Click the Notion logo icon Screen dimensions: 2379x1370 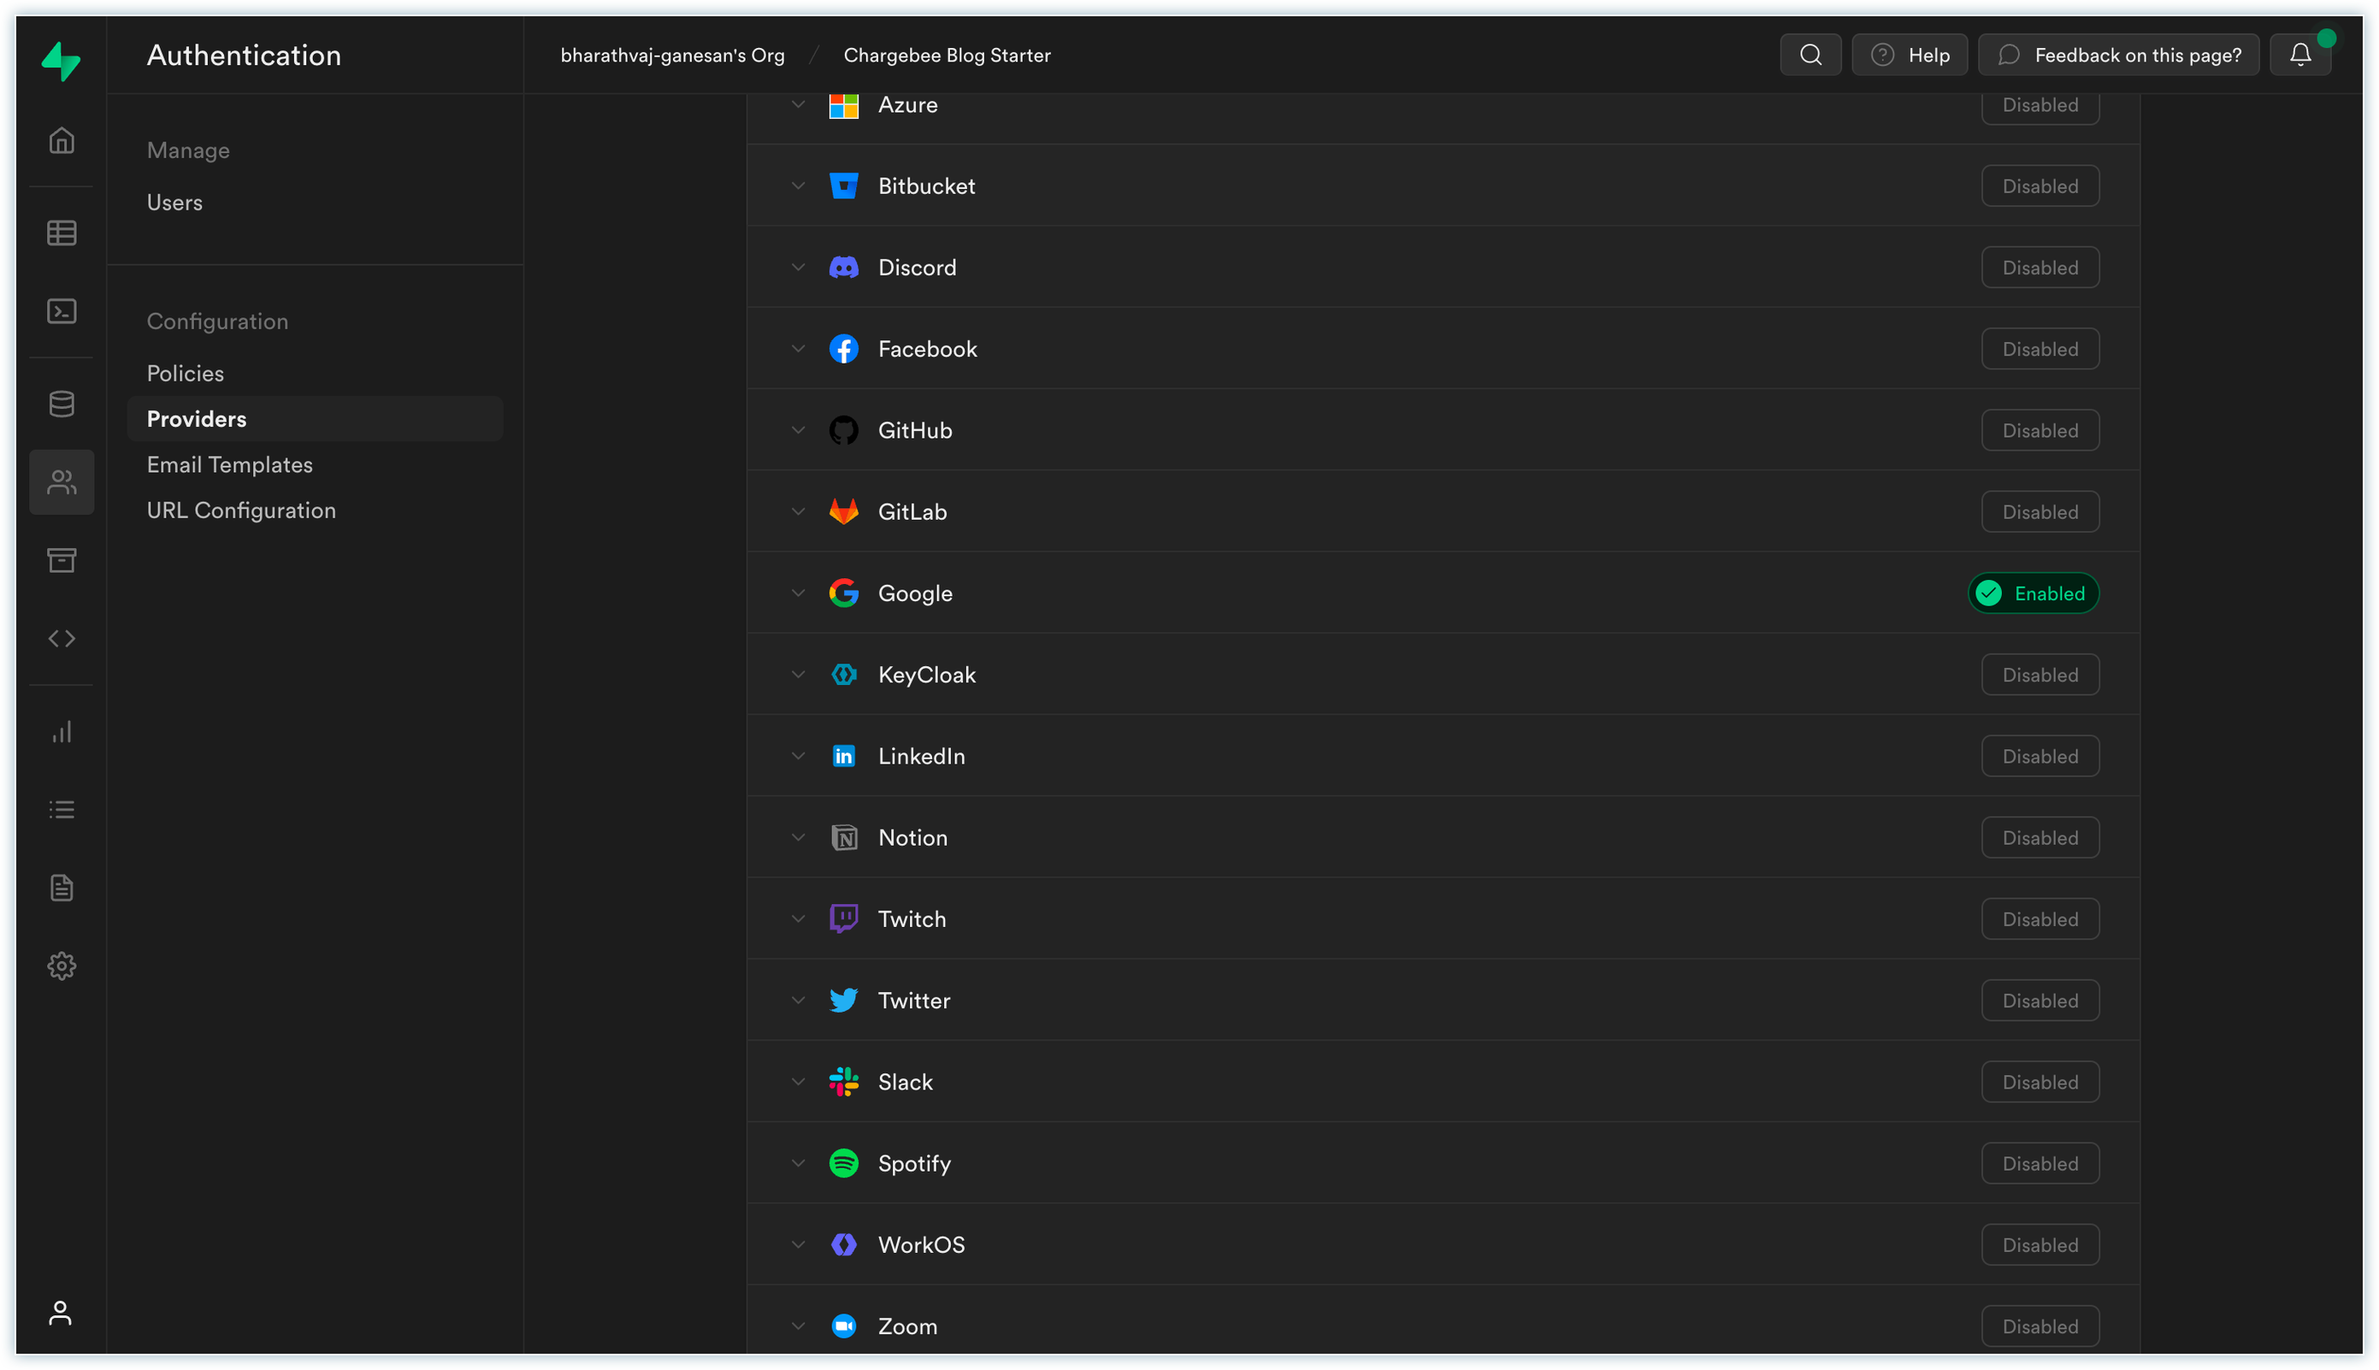[x=843, y=837]
